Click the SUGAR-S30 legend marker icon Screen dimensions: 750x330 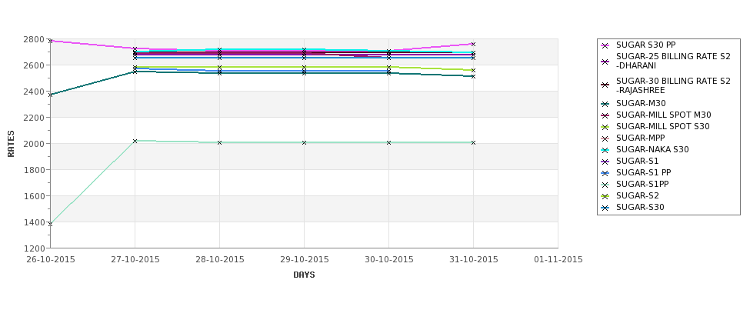605,208
